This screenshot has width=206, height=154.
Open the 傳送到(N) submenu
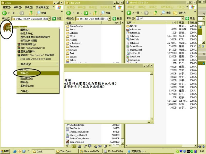[x=38, y=64]
